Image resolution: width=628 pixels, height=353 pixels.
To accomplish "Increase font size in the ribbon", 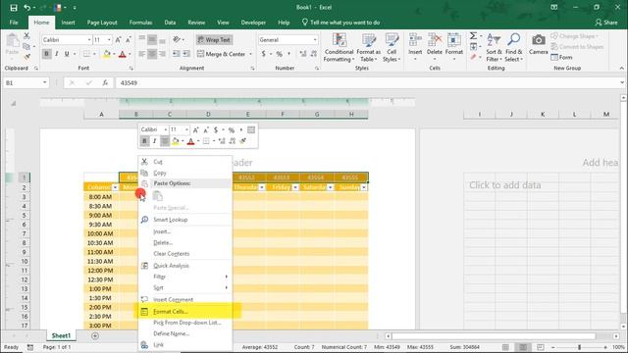I will tap(118, 40).
